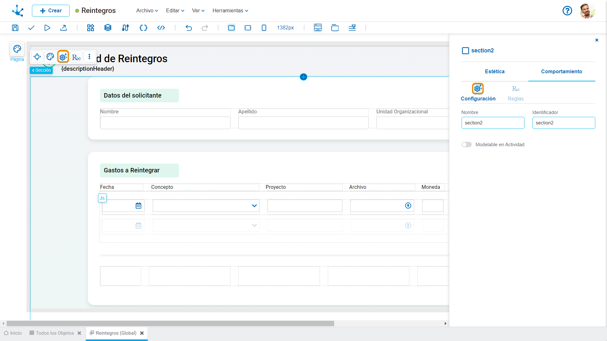Click the Identificador input field

[564, 123]
